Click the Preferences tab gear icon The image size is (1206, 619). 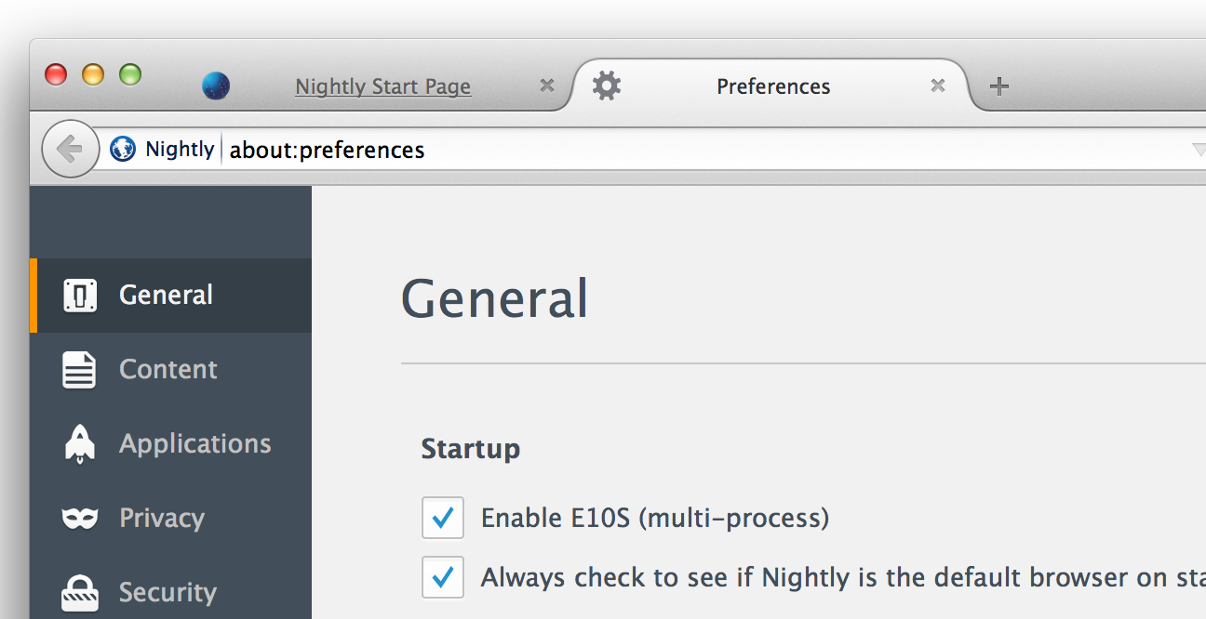pos(607,86)
